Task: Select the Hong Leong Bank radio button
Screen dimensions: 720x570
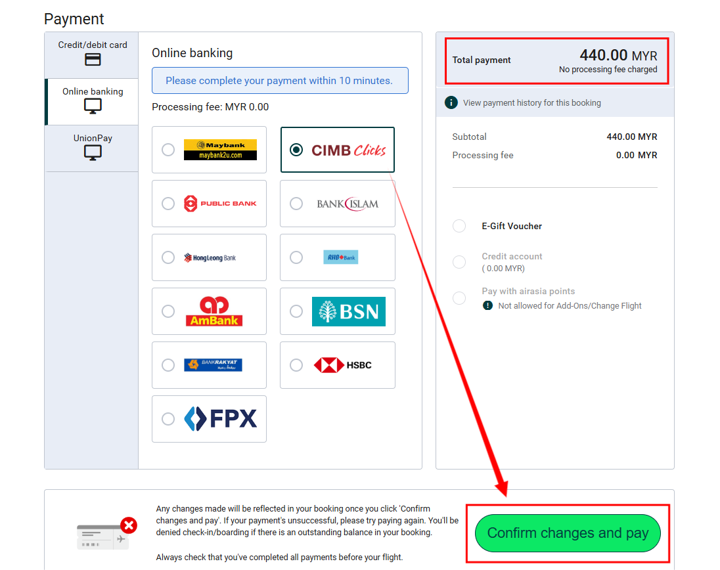Action: [x=168, y=257]
